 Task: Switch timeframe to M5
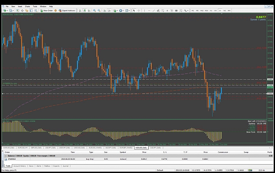pos(197,11)
